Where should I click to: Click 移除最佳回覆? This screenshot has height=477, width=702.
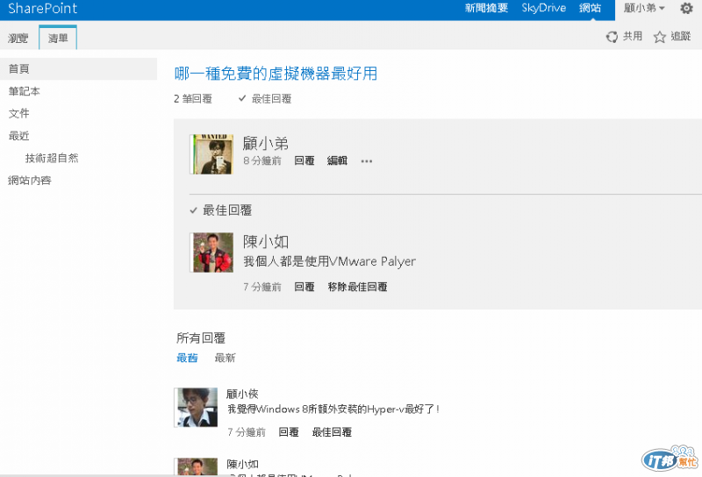coord(357,287)
